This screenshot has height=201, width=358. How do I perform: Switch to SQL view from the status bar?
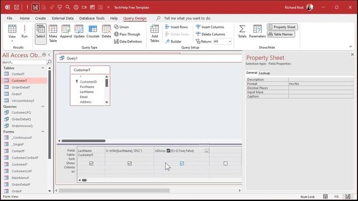(x=337, y=197)
